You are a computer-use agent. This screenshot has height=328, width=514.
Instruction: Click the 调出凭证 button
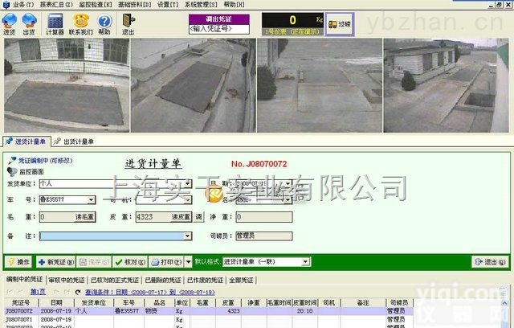(x=219, y=19)
